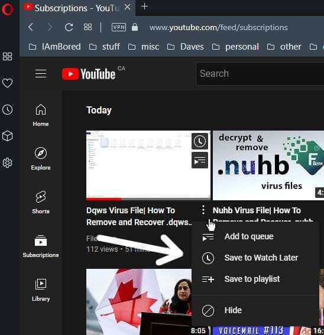Image resolution: width=324 pixels, height=335 pixels.
Task: Open the other bookmarks folder
Action: 284,47
